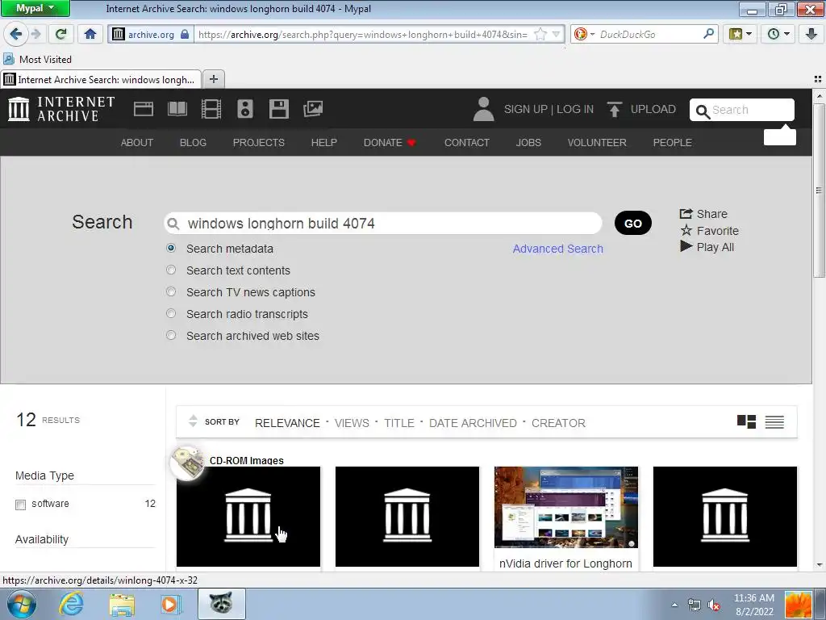Click the muted volume tray icon
Viewport: 826px width, 620px height.
[x=714, y=605]
